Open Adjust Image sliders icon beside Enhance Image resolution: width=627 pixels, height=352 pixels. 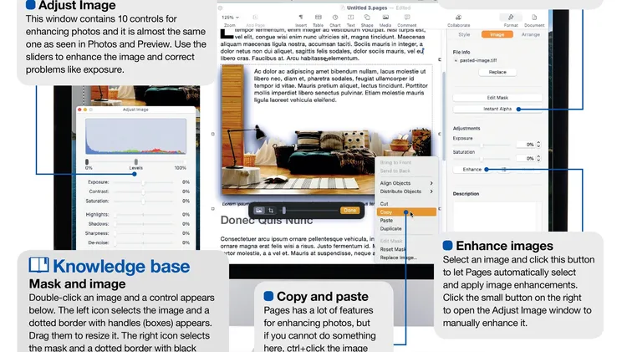pos(504,170)
